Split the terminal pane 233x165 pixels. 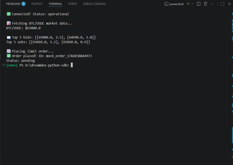[x=198, y=4]
